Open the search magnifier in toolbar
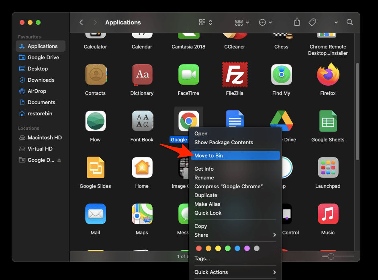Screen dimensions: 378x280 pyautogui.click(x=350, y=22)
